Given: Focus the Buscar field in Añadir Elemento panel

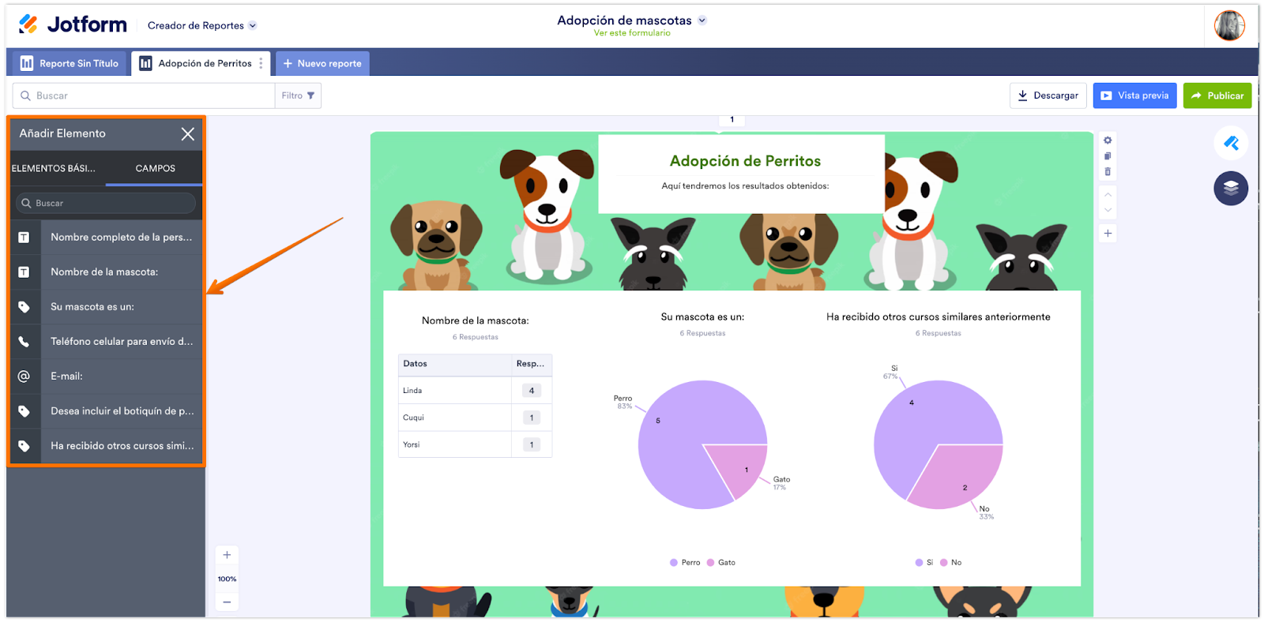Looking at the screenshot, I should (106, 203).
